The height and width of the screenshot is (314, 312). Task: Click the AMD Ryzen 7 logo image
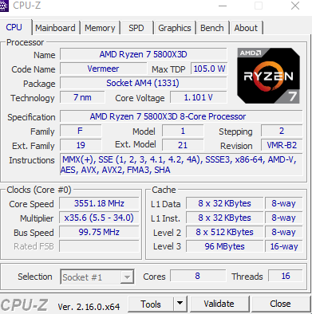(x=269, y=76)
